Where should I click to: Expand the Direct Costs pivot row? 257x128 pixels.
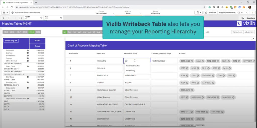28,66
